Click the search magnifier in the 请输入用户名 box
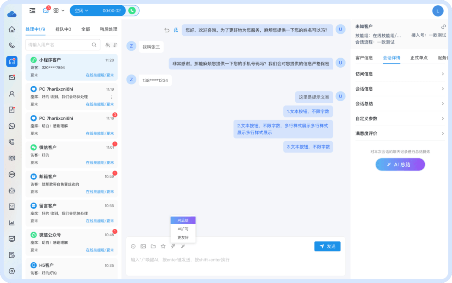This screenshot has height=283, width=452. click(94, 45)
